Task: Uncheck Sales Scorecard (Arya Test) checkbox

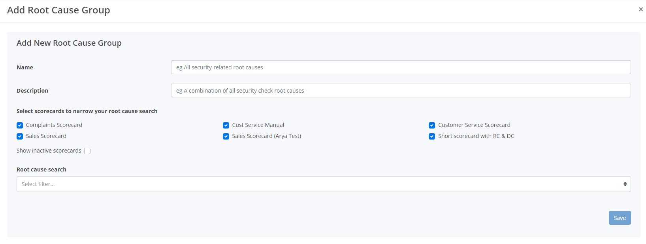Action: (226, 136)
